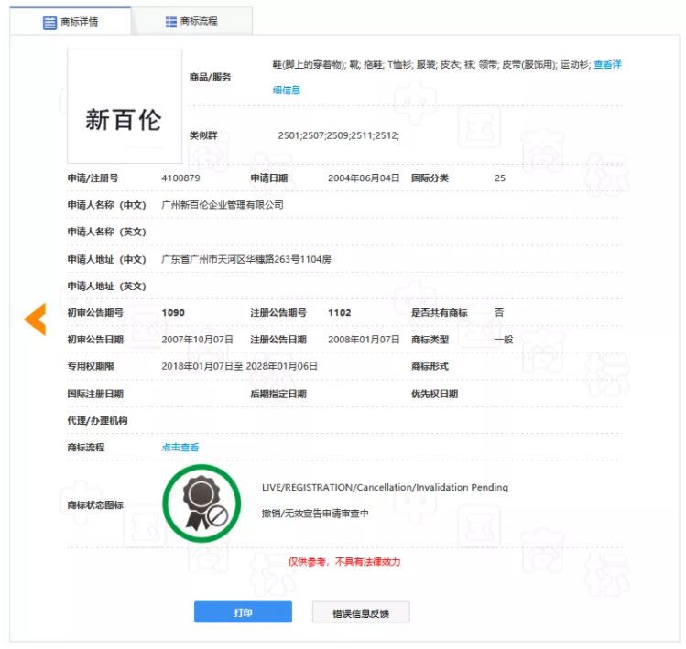Select the similar group codes 2501;2507;2509;2511;2512;

(x=339, y=135)
